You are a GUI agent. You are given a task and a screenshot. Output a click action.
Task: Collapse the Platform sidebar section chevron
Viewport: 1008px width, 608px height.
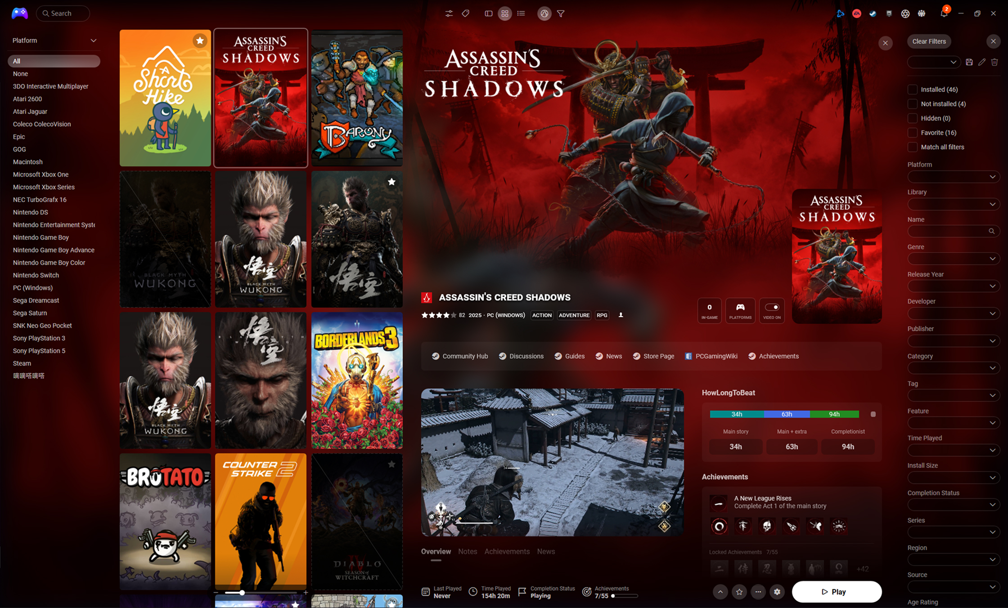[x=93, y=40]
